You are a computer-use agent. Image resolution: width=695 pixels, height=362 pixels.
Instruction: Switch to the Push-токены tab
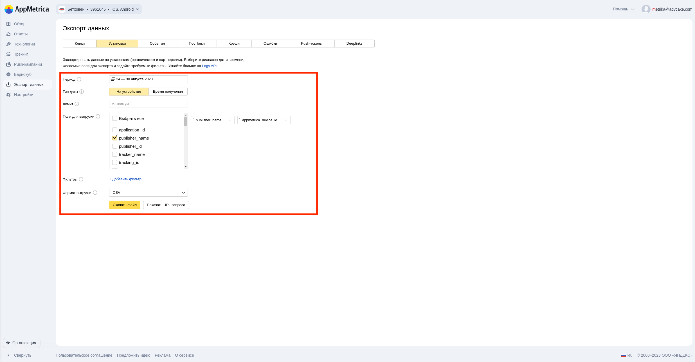pos(312,44)
